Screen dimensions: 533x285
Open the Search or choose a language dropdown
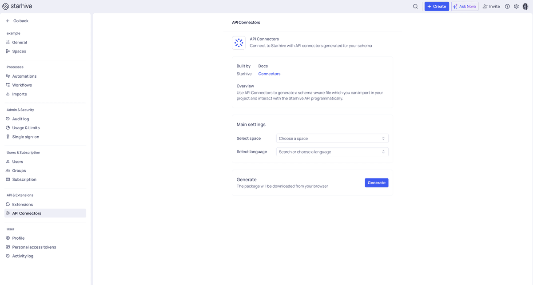pos(332,151)
